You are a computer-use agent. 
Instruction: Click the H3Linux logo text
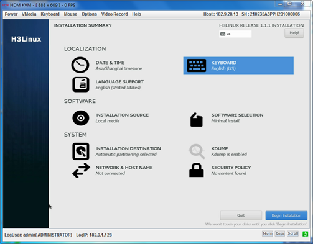(26, 39)
